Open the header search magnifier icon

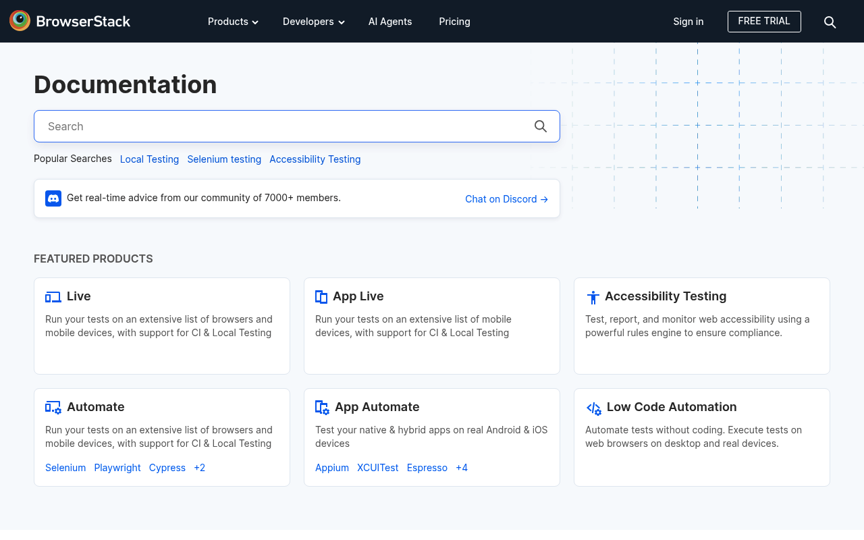coord(830,22)
